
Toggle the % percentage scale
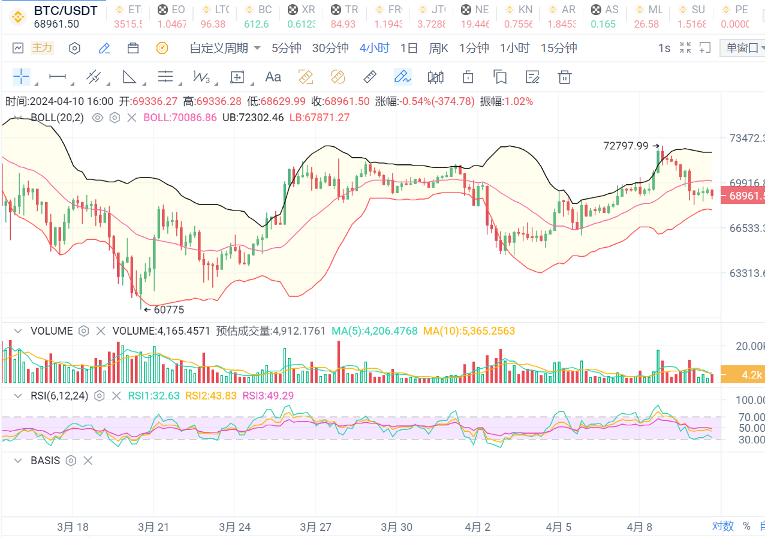(746, 526)
